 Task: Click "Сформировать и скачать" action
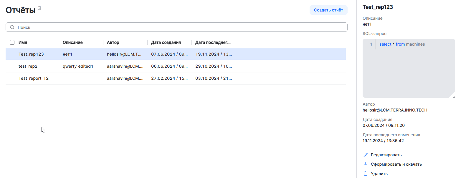pyautogui.click(x=396, y=164)
